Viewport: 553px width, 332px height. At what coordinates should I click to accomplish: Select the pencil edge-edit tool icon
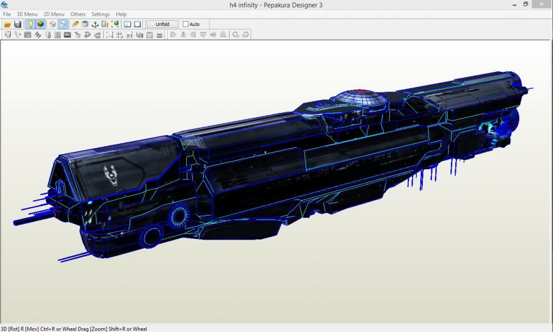tap(75, 24)
